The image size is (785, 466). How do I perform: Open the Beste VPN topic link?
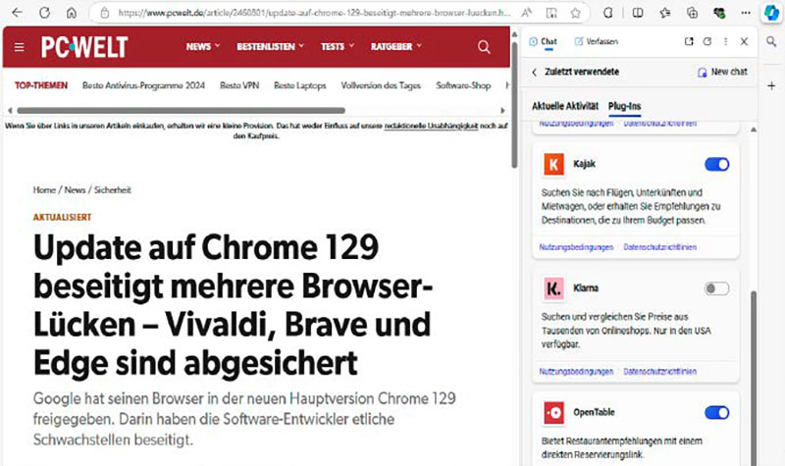tap(239, 85)
